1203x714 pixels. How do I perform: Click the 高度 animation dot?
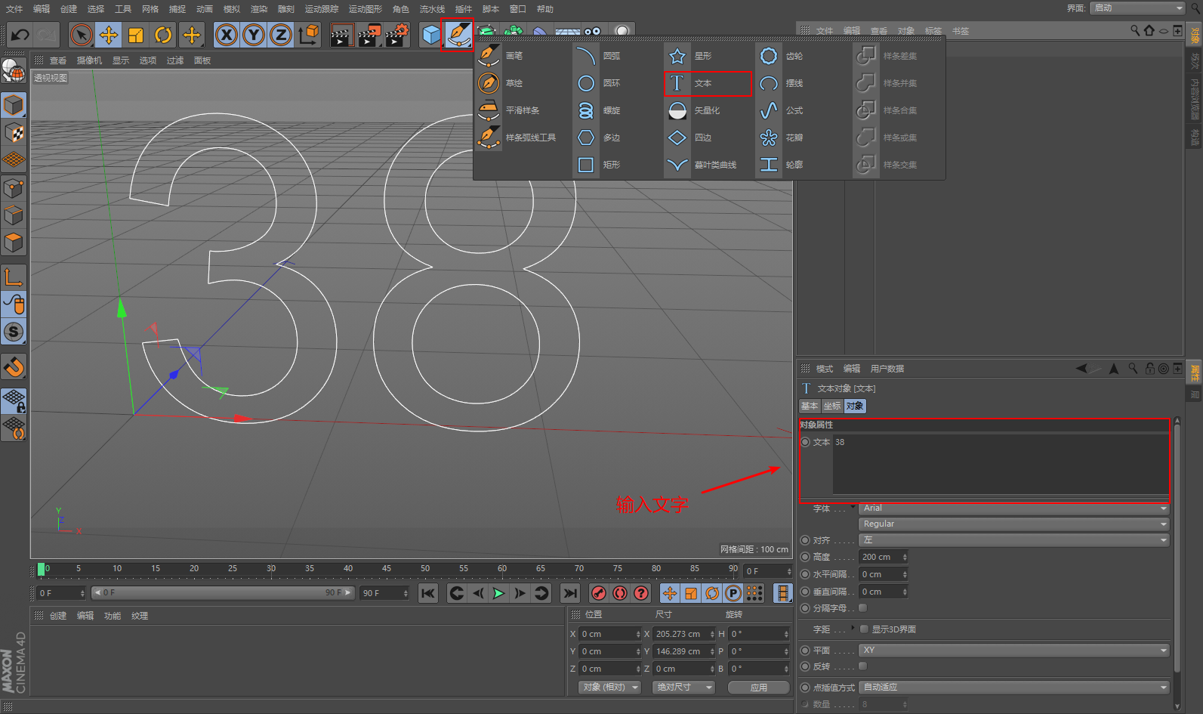[805, 557]
